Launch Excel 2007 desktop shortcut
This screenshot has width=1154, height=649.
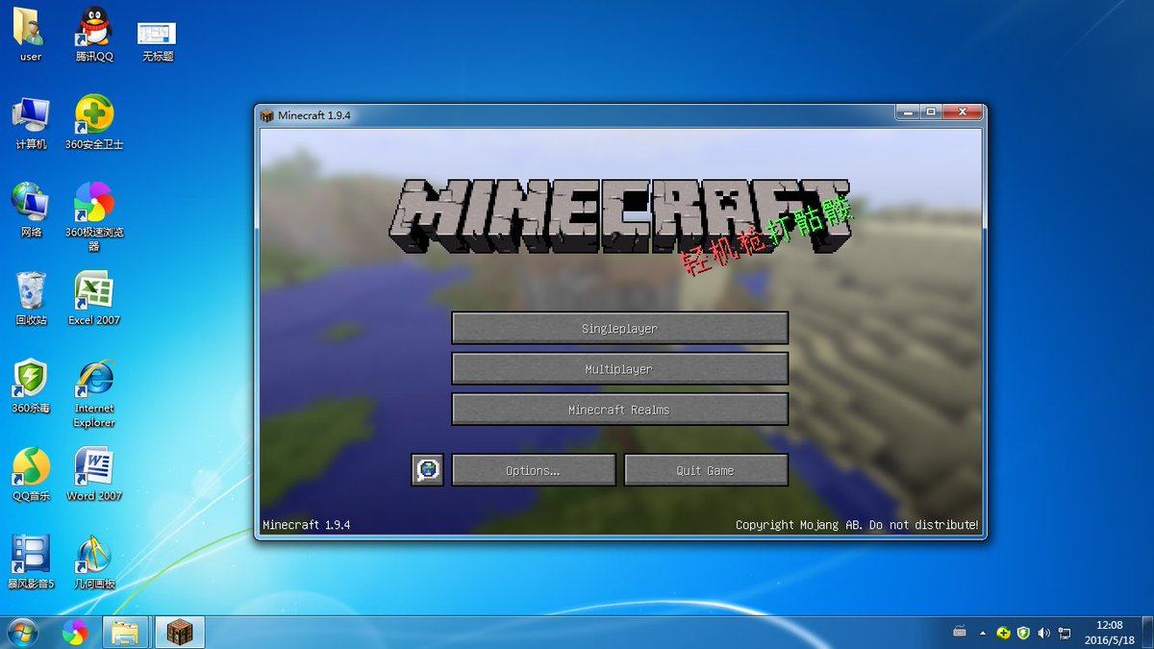click(94, 298)
